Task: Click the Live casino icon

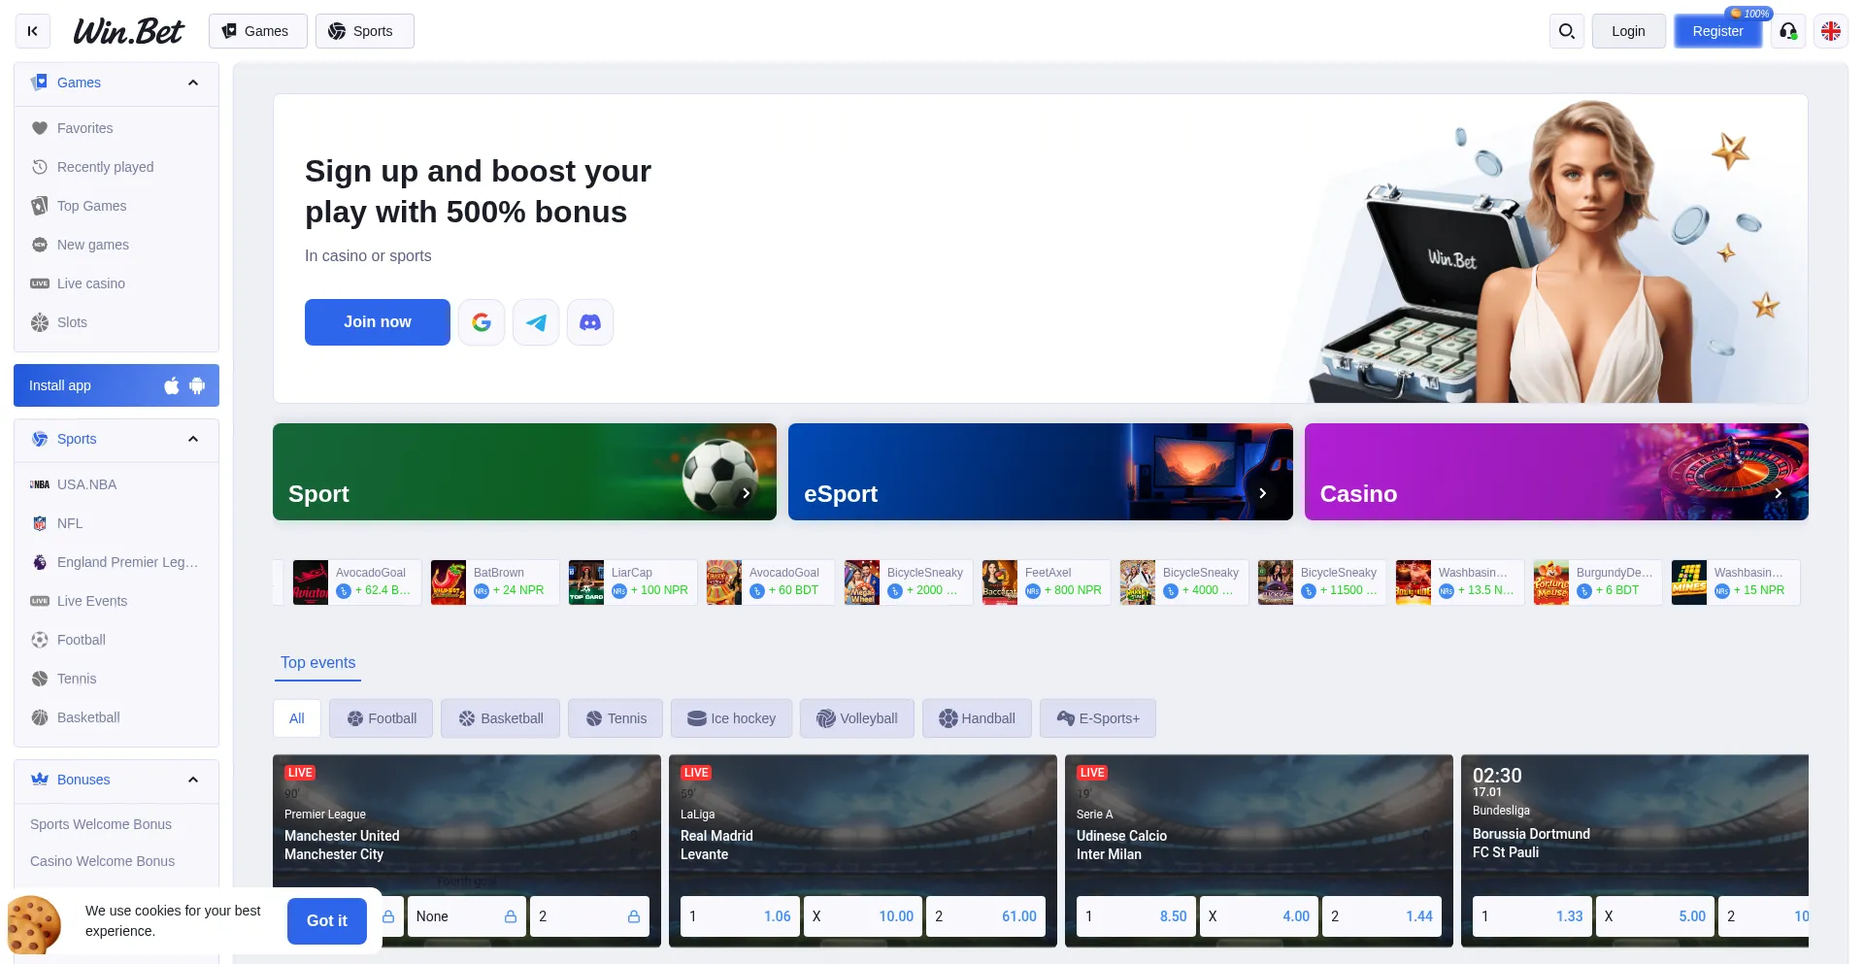Action: (x=40, y=283)
